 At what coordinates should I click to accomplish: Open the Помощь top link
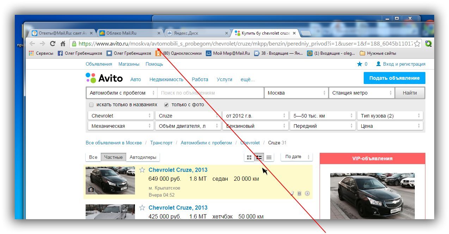(154, 64)
